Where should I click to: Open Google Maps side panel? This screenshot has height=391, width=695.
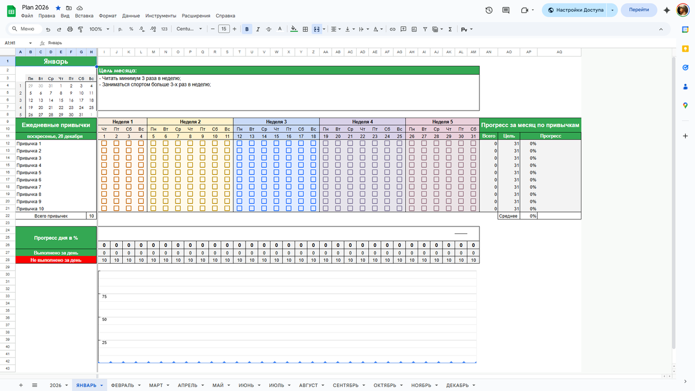pos(685,105)
